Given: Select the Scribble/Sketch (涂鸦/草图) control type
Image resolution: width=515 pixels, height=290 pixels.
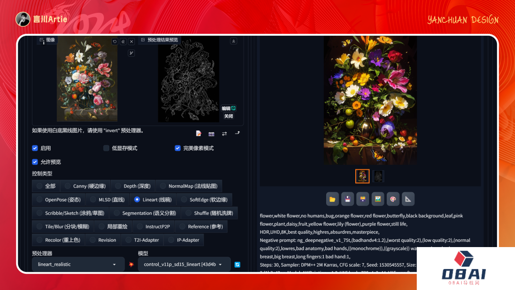Looking at the screenshot, I should click(x=71, y=213).
